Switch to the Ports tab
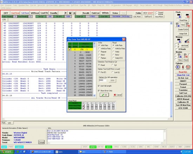 pos(4,123)
